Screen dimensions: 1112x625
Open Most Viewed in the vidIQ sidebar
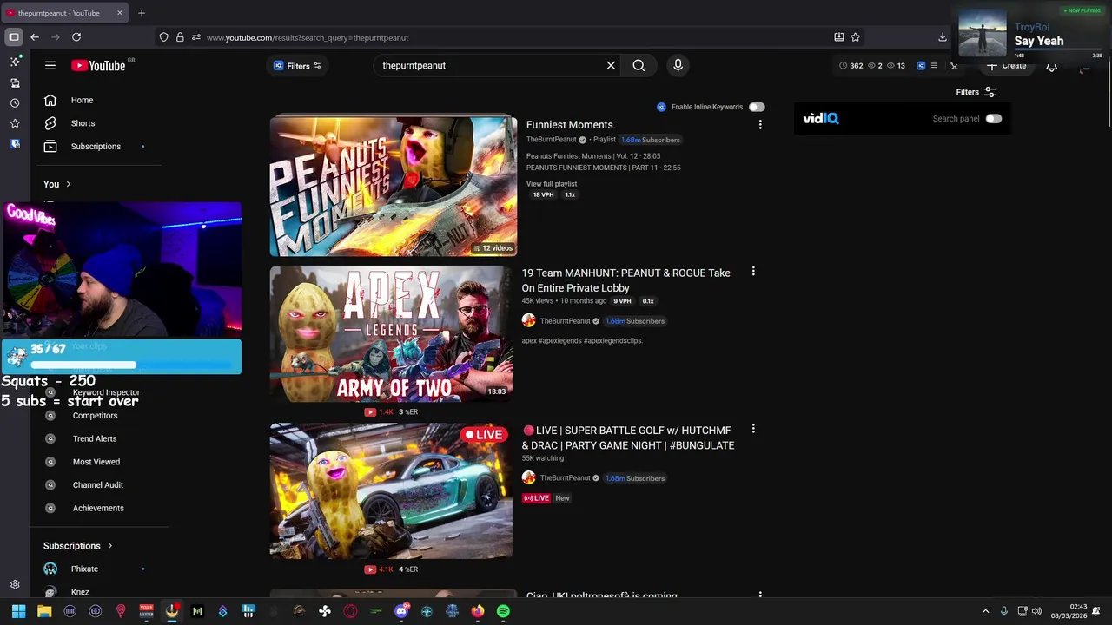96,462
